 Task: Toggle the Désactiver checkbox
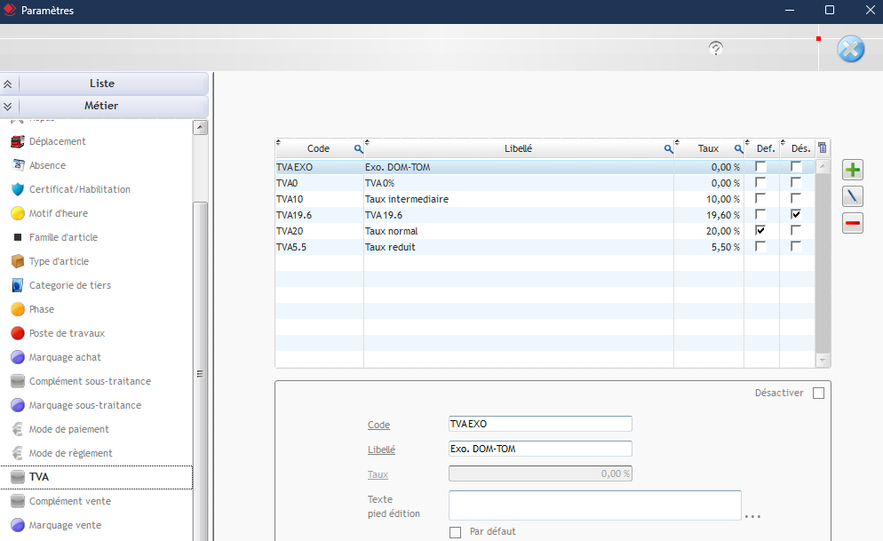pyautogui.click(x=818, y=394)
